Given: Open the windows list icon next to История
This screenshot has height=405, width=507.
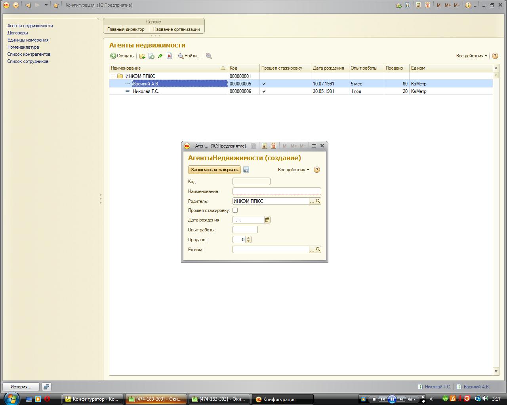Looking at the screenshot, I should (46, 387).
